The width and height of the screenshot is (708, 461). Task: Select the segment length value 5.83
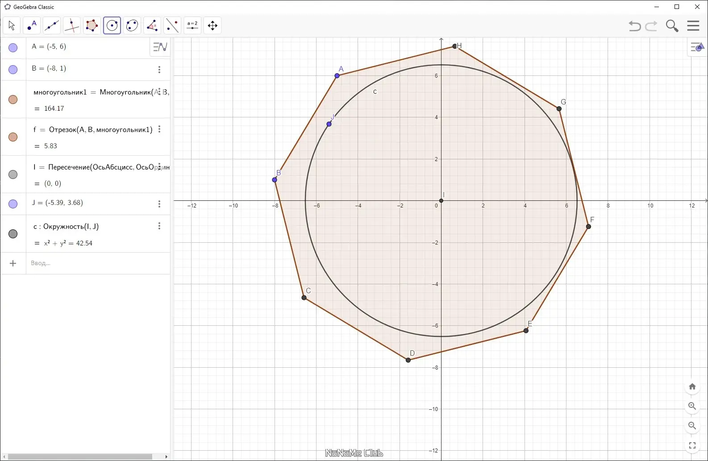tap(50, 146)
